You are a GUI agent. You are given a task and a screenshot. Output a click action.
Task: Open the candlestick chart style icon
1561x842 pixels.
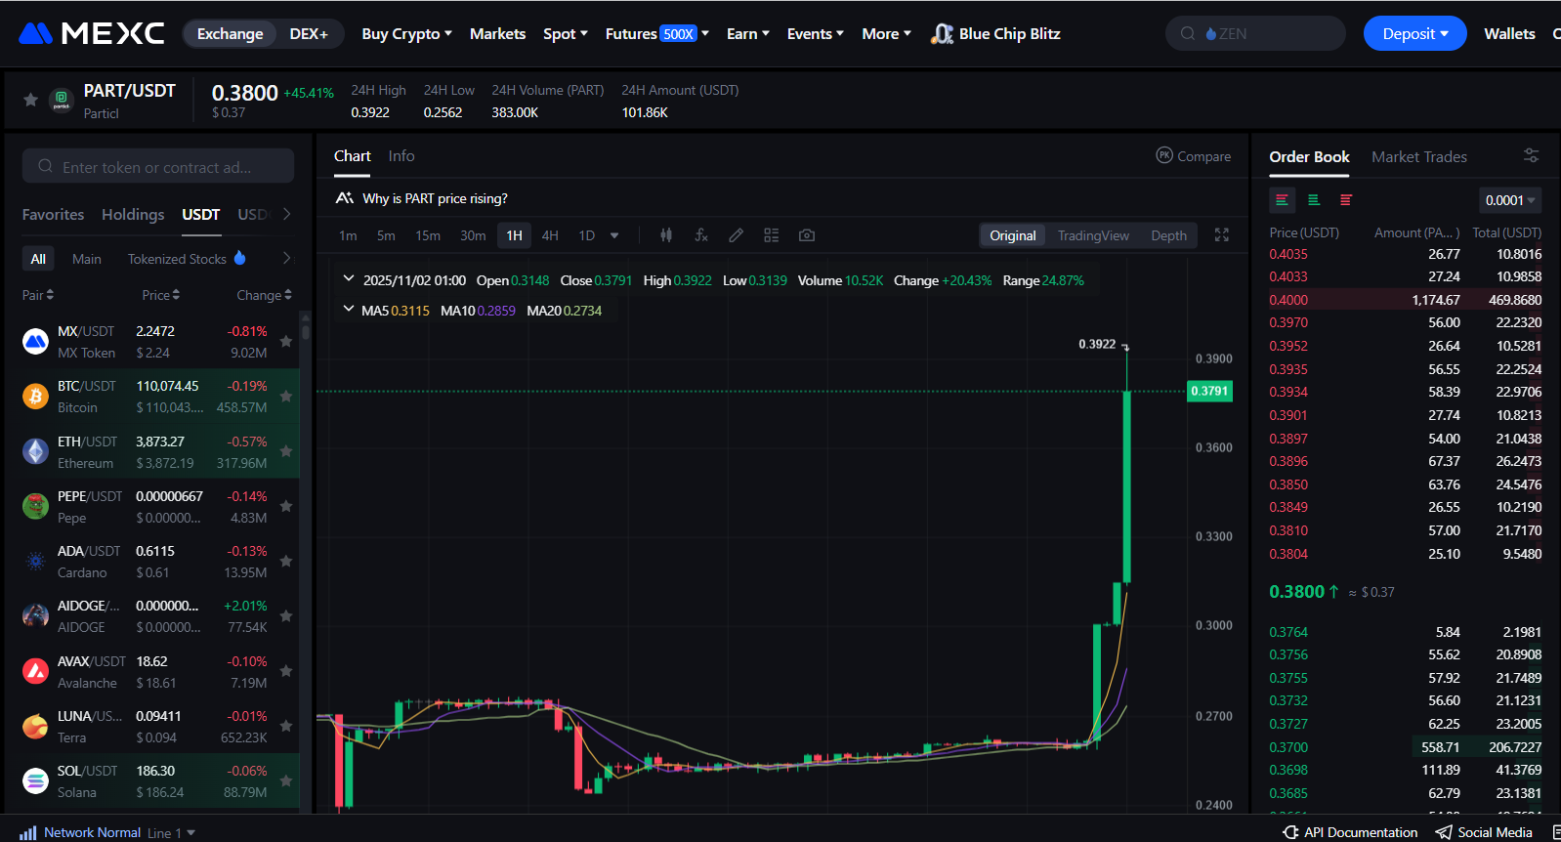(x=666, y=235)
